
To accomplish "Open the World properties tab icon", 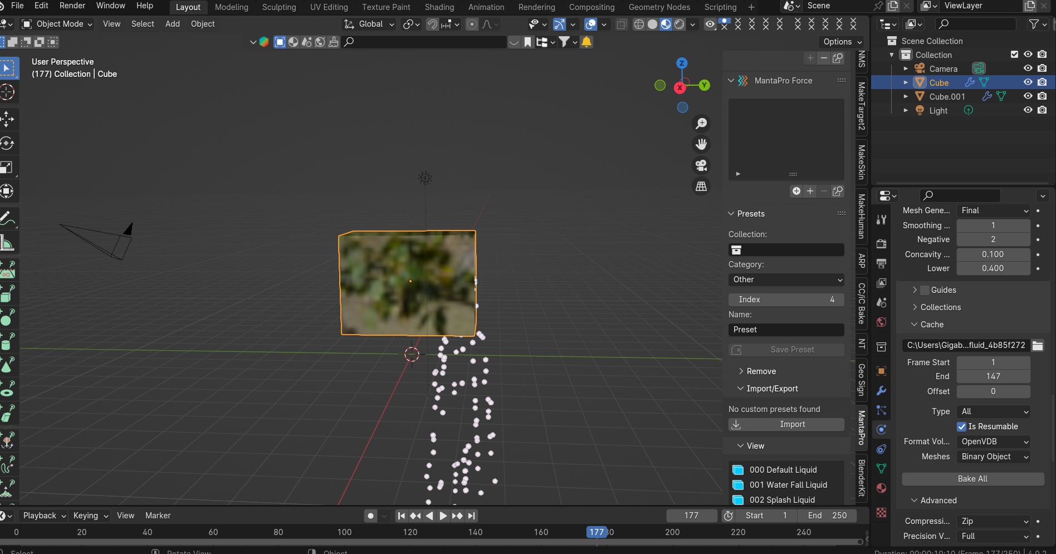I will tap(881, 322).
